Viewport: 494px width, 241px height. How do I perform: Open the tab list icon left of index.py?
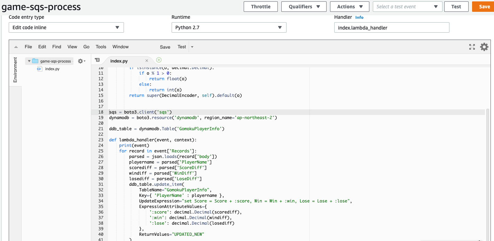[x=97, y=60]
